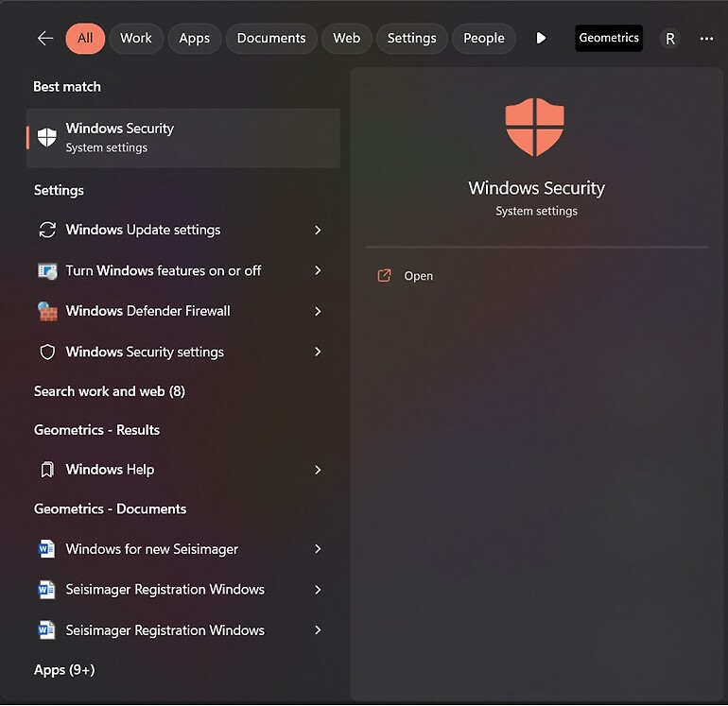
Task: Expand Windows Update settings chevron
Action: coord(318,230)
